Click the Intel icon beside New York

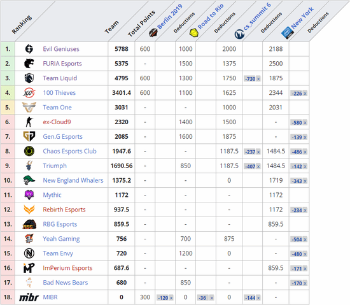point(288,33)
